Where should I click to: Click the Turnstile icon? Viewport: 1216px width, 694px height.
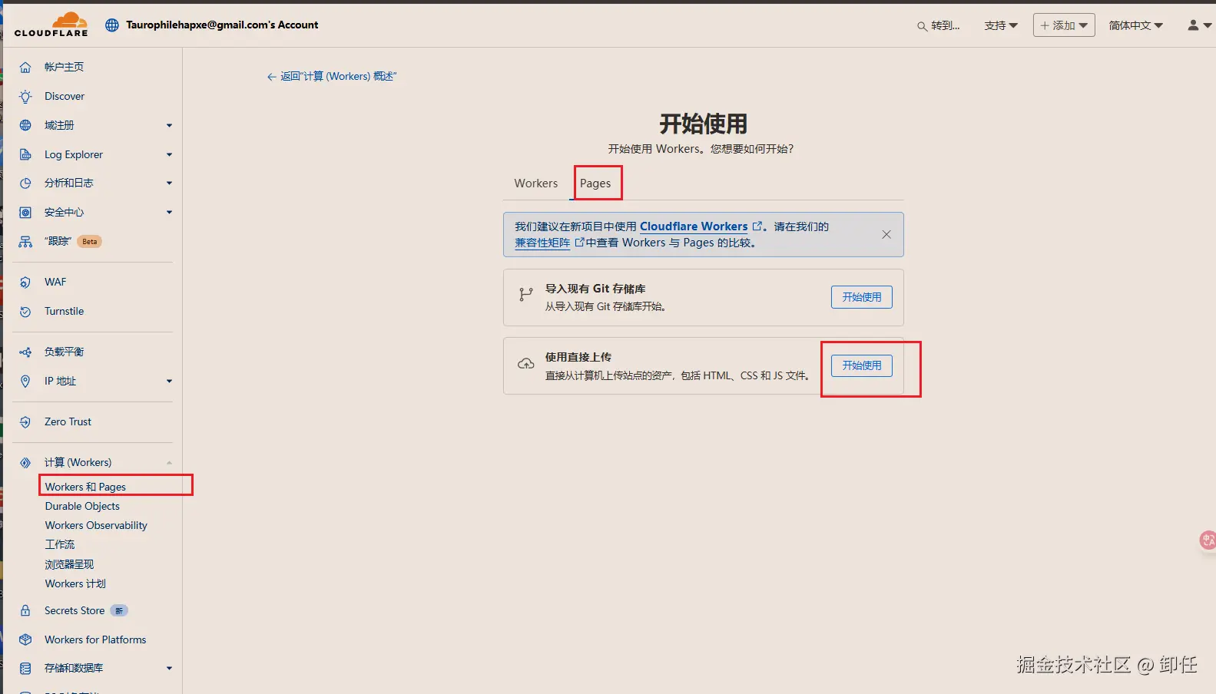pyautogui.click(x=25, y=312)
